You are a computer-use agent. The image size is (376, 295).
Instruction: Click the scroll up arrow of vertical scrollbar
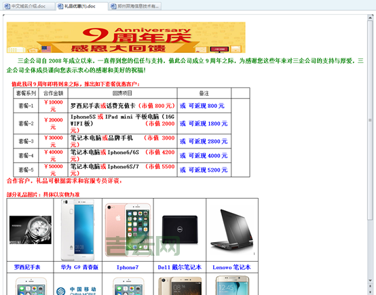[x=371, y=18]
